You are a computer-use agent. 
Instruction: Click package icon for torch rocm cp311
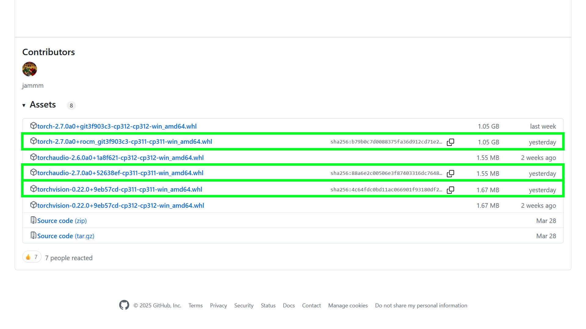[33, 141]
